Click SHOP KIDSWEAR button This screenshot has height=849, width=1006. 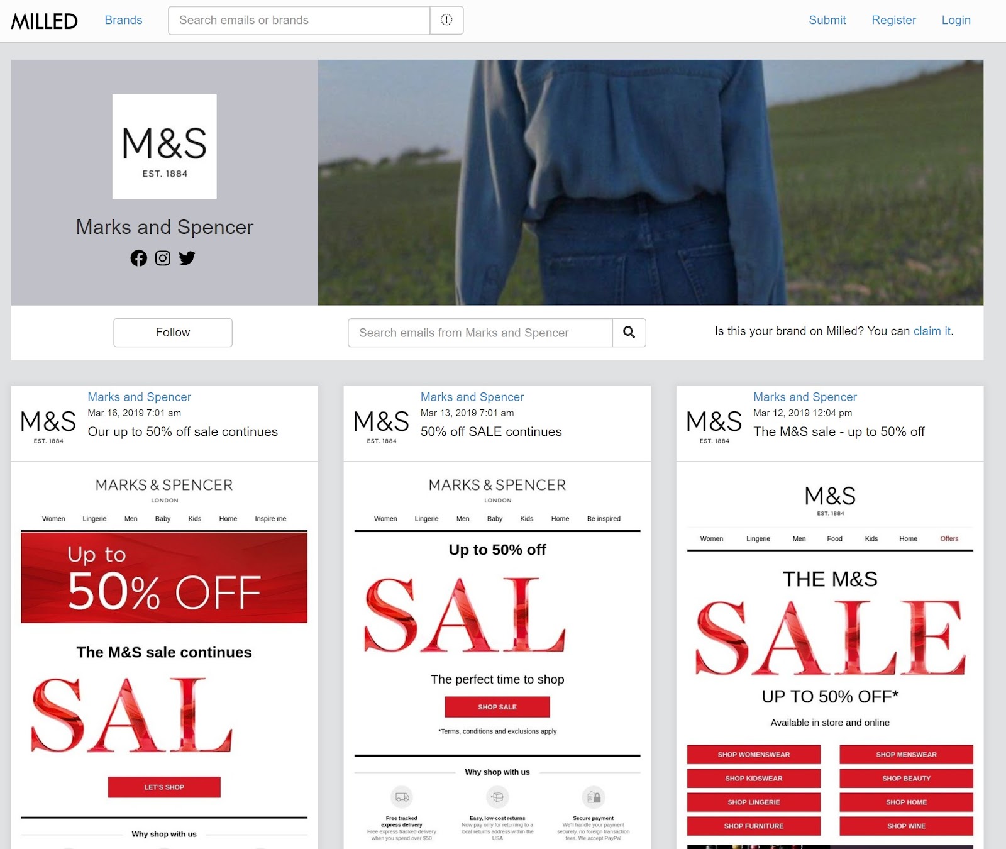(x=754, y=778)
